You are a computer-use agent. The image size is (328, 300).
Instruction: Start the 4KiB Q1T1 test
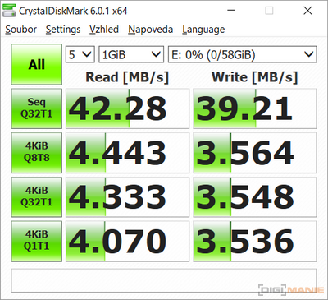37,241
